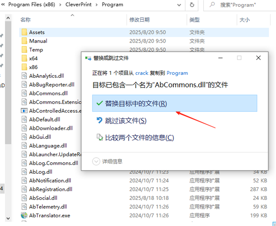Image resolution: width=276 pixels, height=226 pixels.
Task: Click the copy dialog title icon
Action: 88,58
